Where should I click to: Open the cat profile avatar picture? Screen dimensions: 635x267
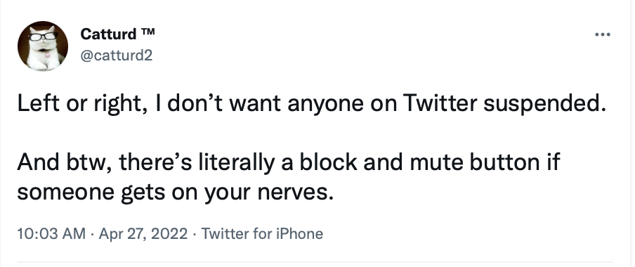43,46
